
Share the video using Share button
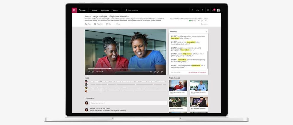(88, 24)
